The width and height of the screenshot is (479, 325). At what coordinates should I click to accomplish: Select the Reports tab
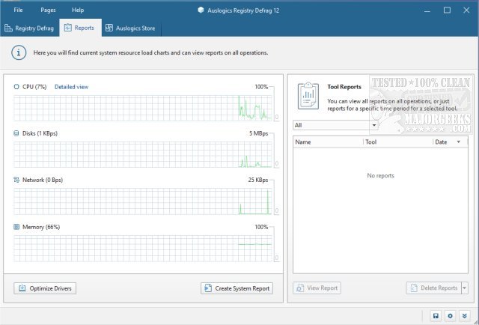click(x=80, y=28)
